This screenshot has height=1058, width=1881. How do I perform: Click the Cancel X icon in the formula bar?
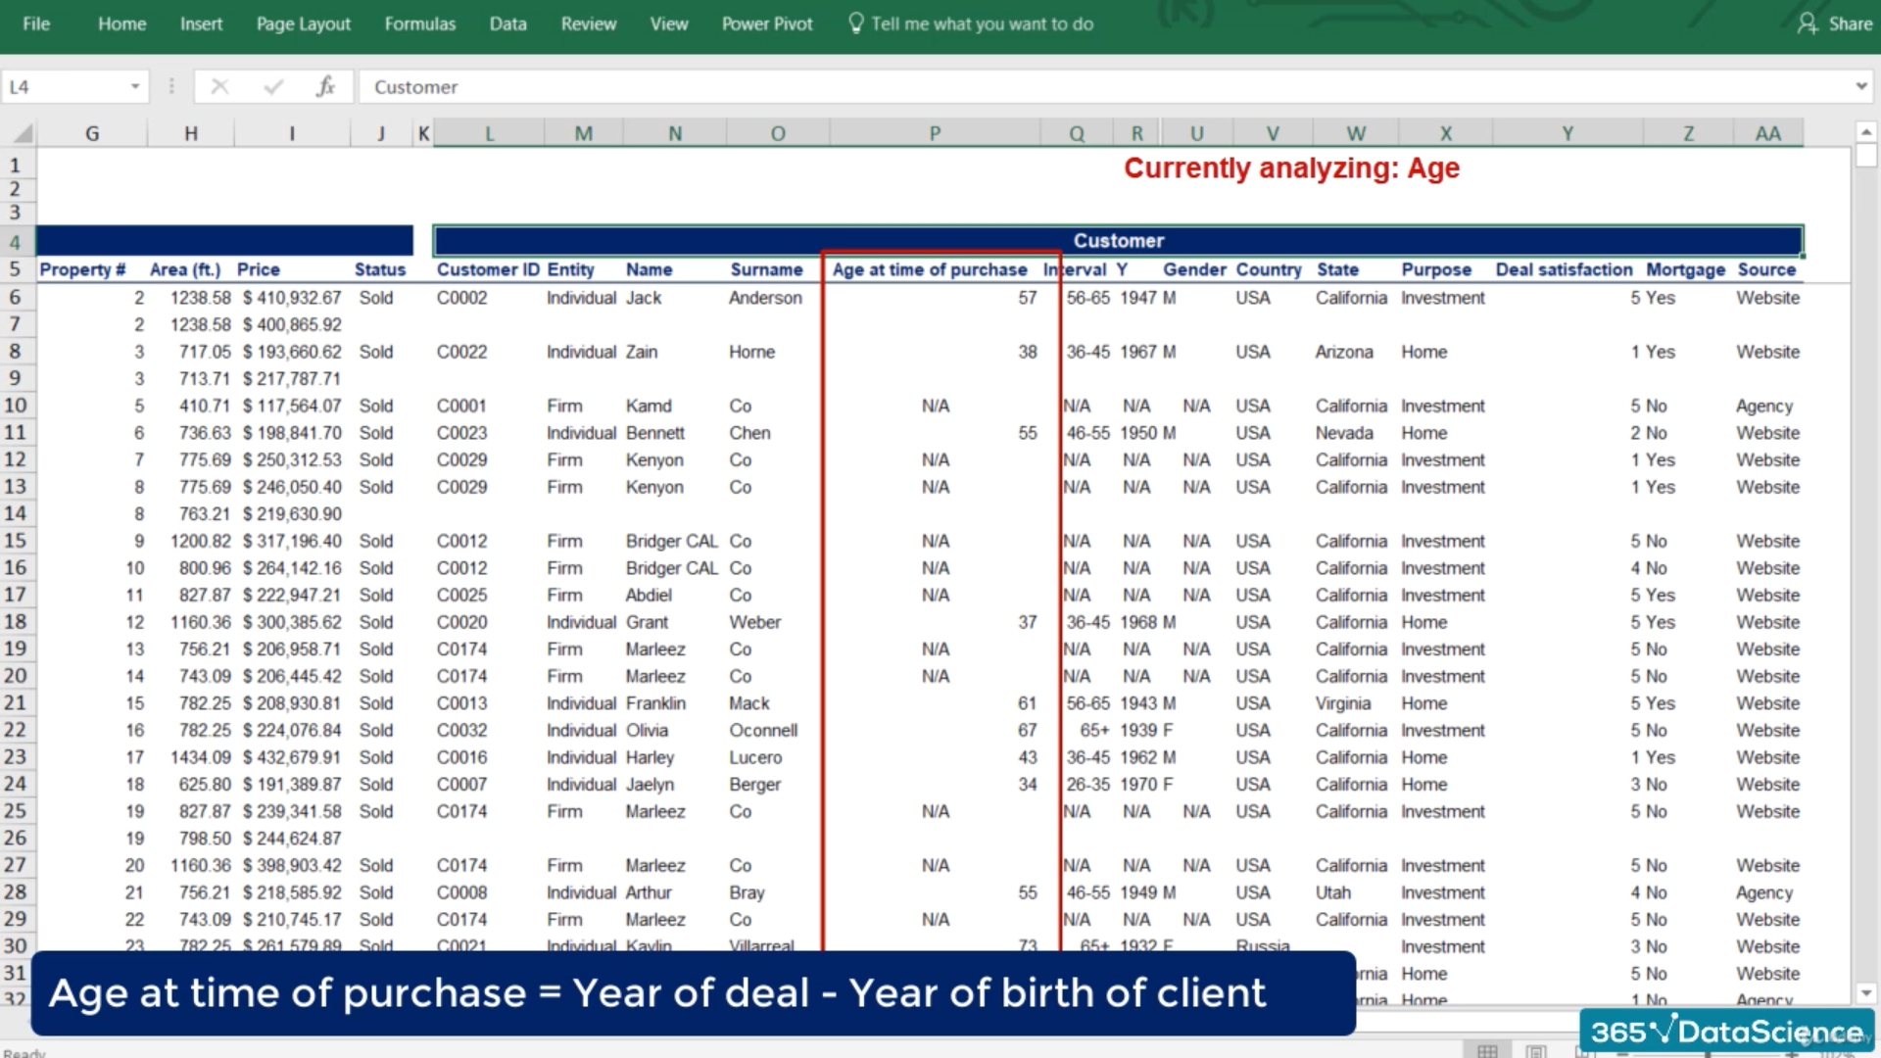coord(219,87)
